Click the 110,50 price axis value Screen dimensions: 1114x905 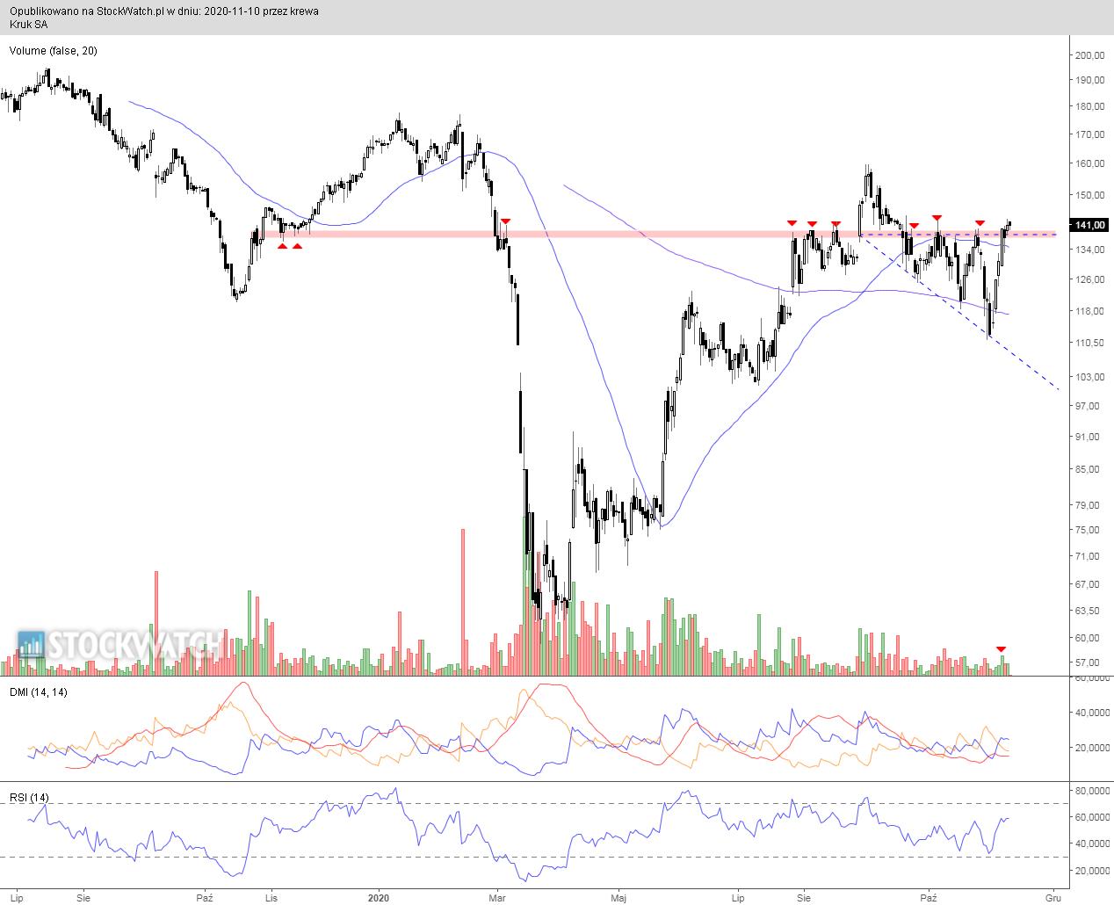coord(1089,343)
